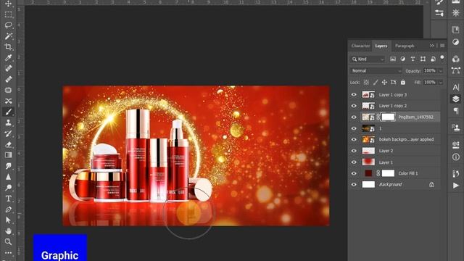Toggle layer filtering on/off switch
Screen dimensions: 464x261
click(442, 58)
